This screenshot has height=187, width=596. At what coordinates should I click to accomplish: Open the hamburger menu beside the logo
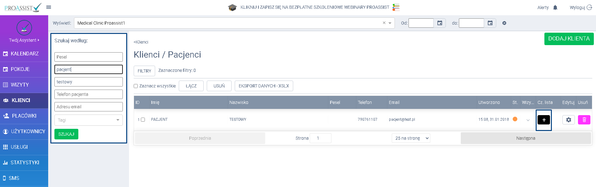tap(49, 7)
